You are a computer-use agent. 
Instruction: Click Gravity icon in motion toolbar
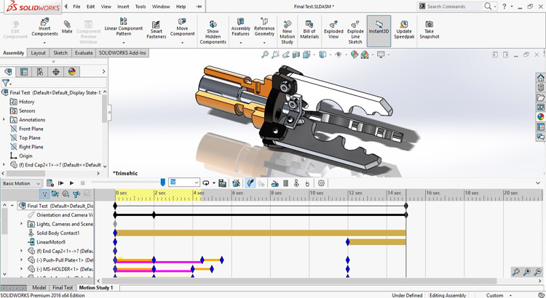(x=307, y=183)
